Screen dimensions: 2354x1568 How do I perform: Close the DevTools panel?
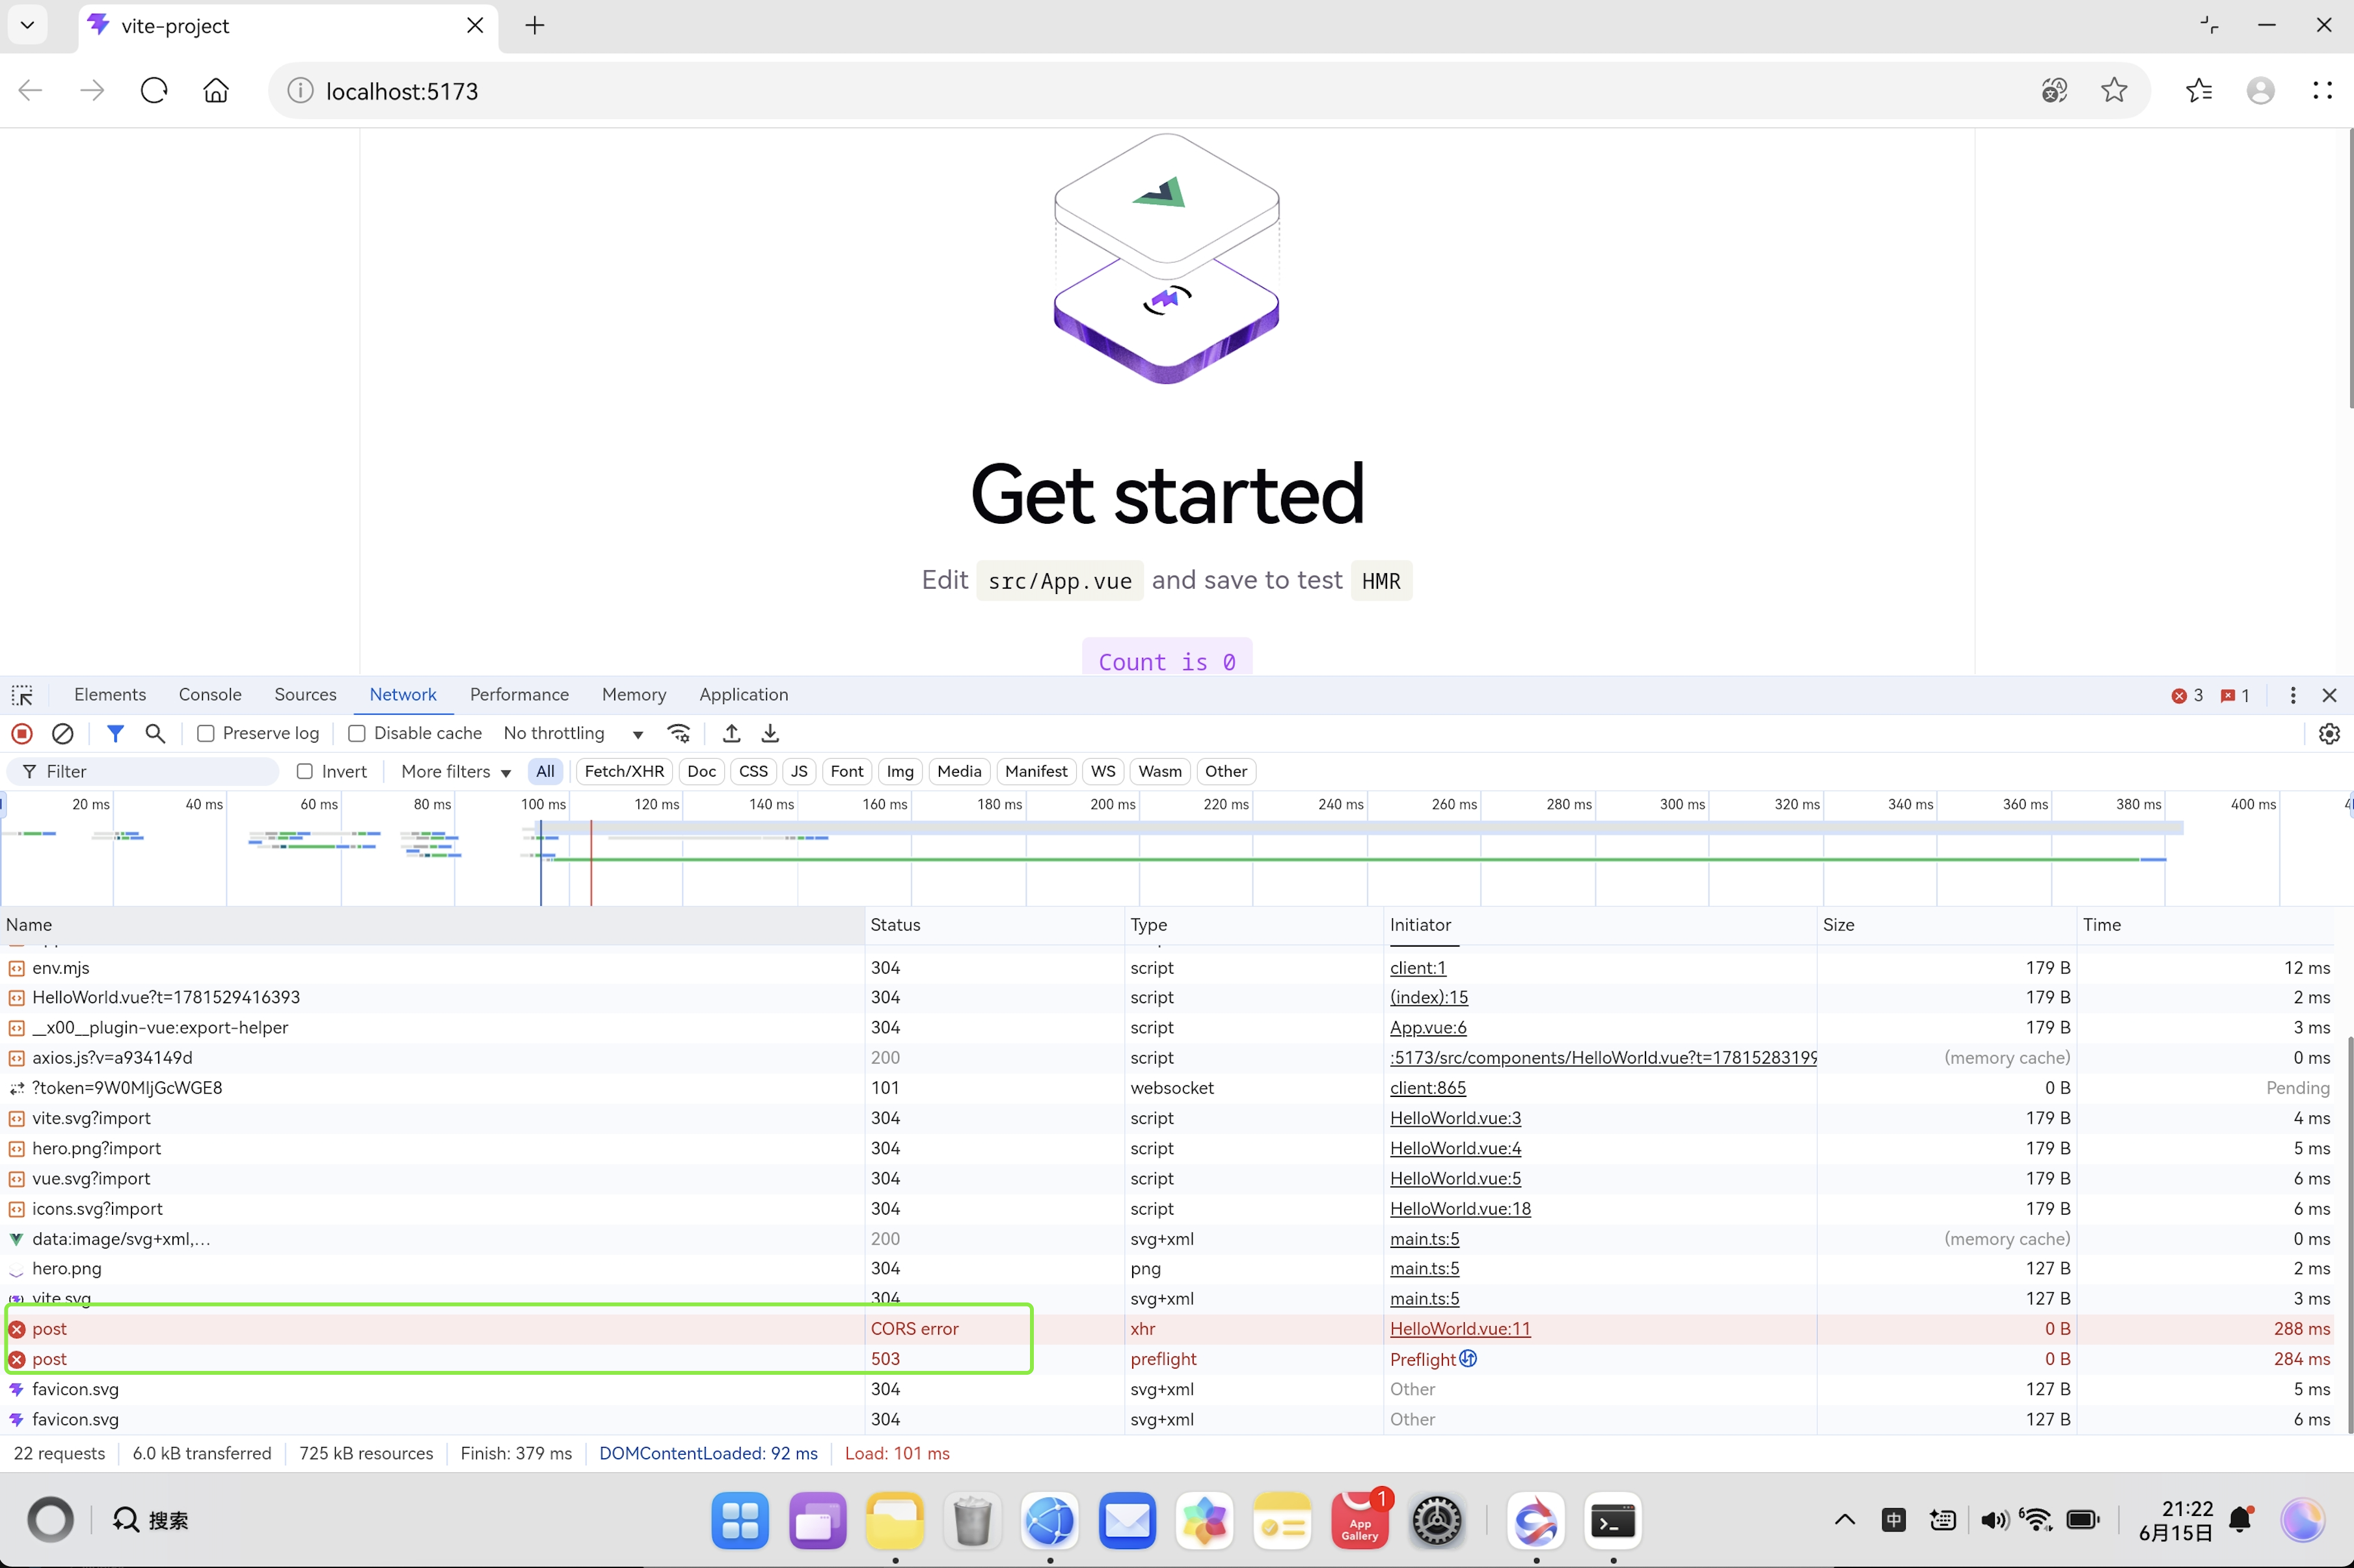(2329, 695)
